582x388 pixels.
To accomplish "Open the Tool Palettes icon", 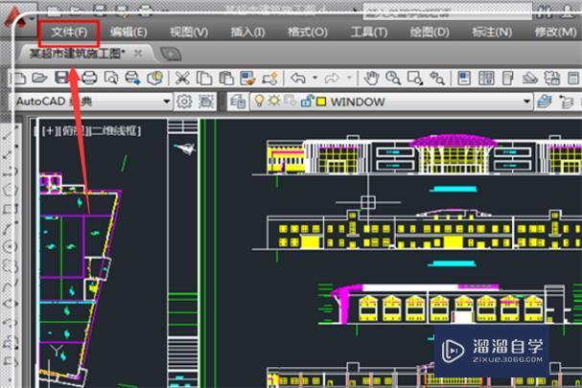I will [508, 79].
